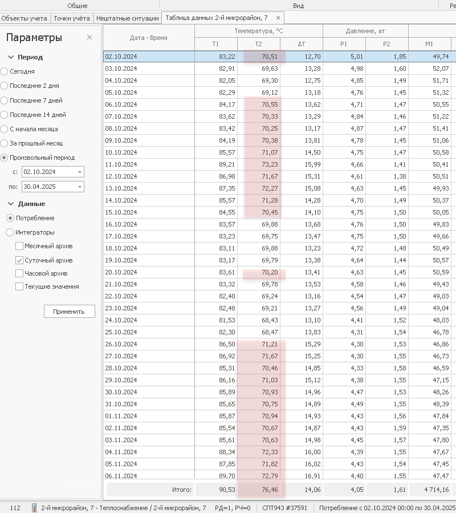Image resolution: width=456 pixels, height=513 pixels.
Task: Open the end date dropdown 30.04.2025
Action: pos(79,187)
